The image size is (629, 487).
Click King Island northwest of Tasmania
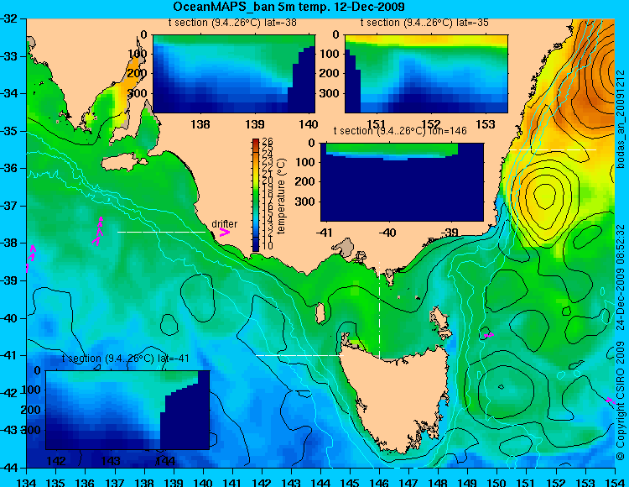pos(320,313)
